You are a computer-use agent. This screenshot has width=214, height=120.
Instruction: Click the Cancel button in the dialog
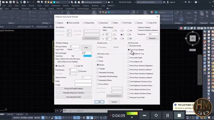point(114,102)
